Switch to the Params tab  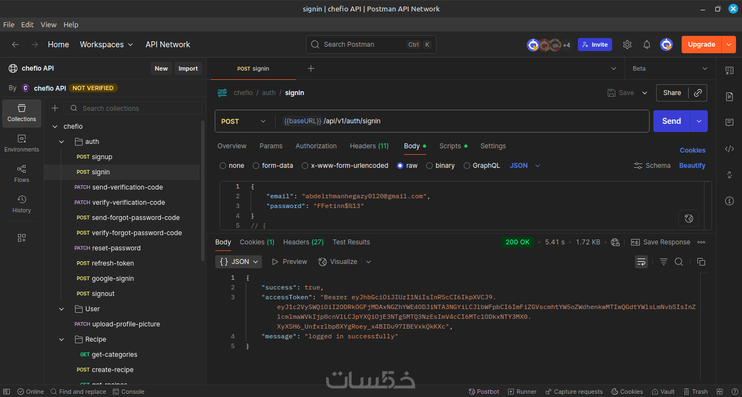(x=271, y=146)
